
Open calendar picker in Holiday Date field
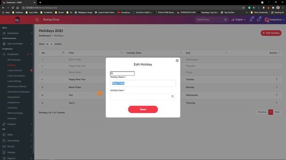(172, 96)
